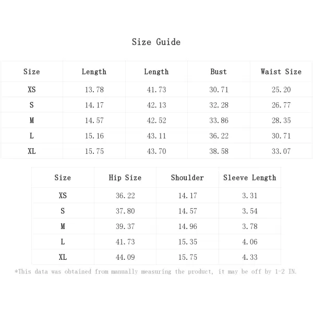This screenshot has height=313, width=313.
Task: Select the sleeve length value 4.06
Action: 250,242
